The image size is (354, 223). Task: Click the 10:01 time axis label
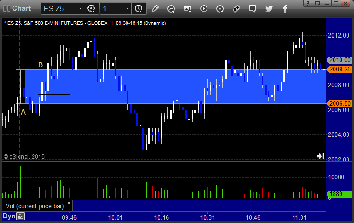click(115, 217)
